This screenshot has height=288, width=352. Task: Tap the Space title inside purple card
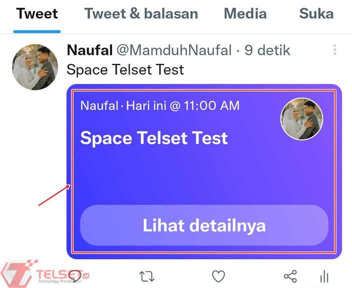(x=154, y=138)
